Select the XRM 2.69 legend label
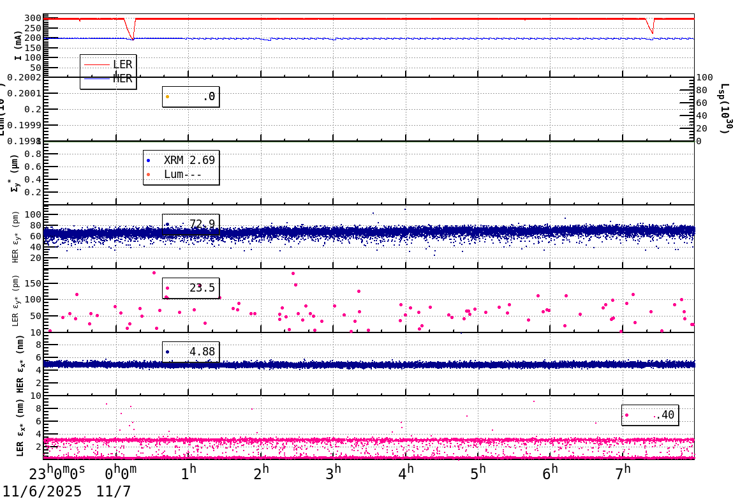This screenshot has width=740, height=499. (x=189, y=160)
